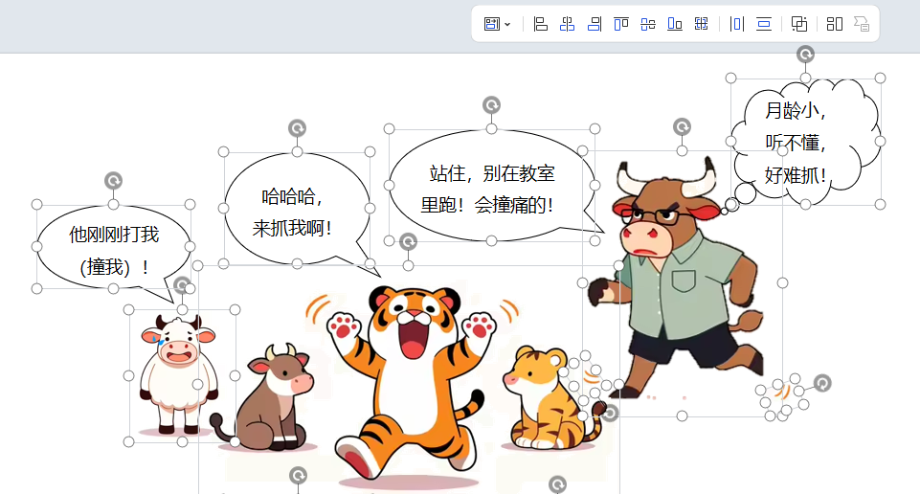Click rotation handle above the white cow
Screen dimensions: 920x494
(x=183, y=285)
